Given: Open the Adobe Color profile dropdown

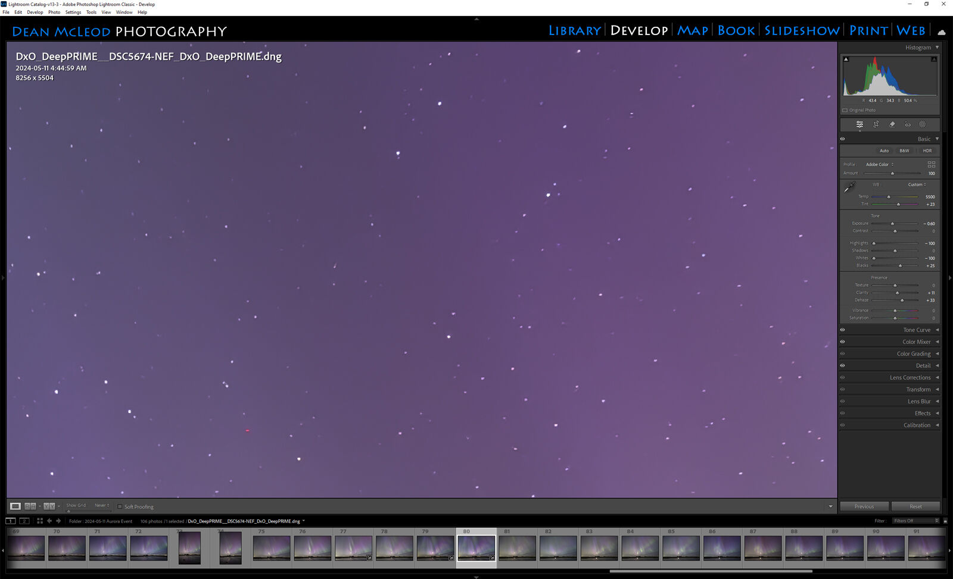Looking at the screenshot, I should coord(880,164).
